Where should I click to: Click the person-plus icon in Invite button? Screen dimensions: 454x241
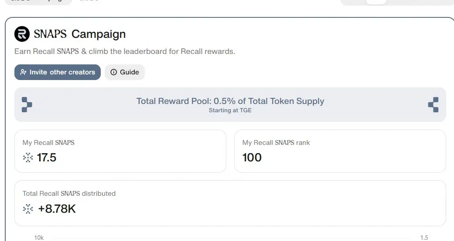23,72
